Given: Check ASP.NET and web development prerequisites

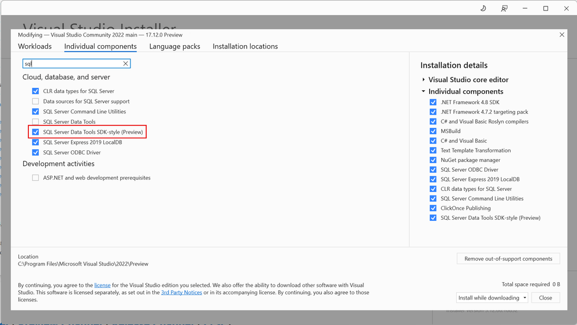Looking at the screenshot, I should [35, 178].
